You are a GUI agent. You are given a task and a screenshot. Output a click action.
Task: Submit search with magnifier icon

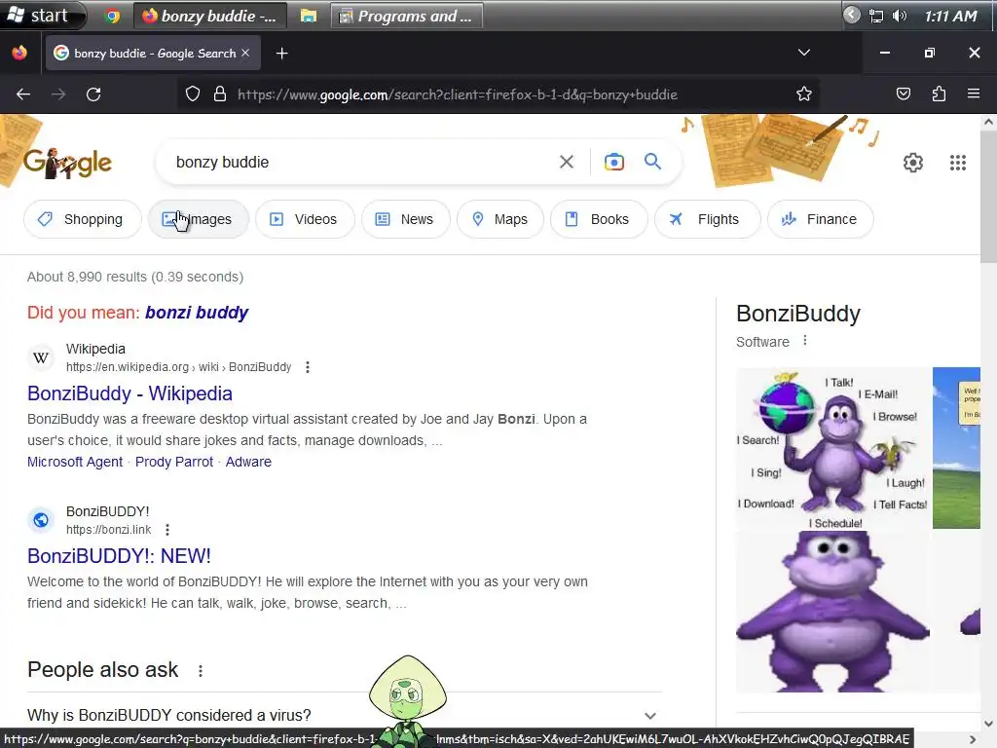click(652, 162)
